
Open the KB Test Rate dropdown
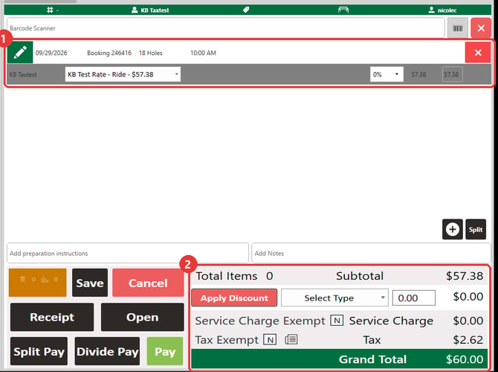(123, 74)
